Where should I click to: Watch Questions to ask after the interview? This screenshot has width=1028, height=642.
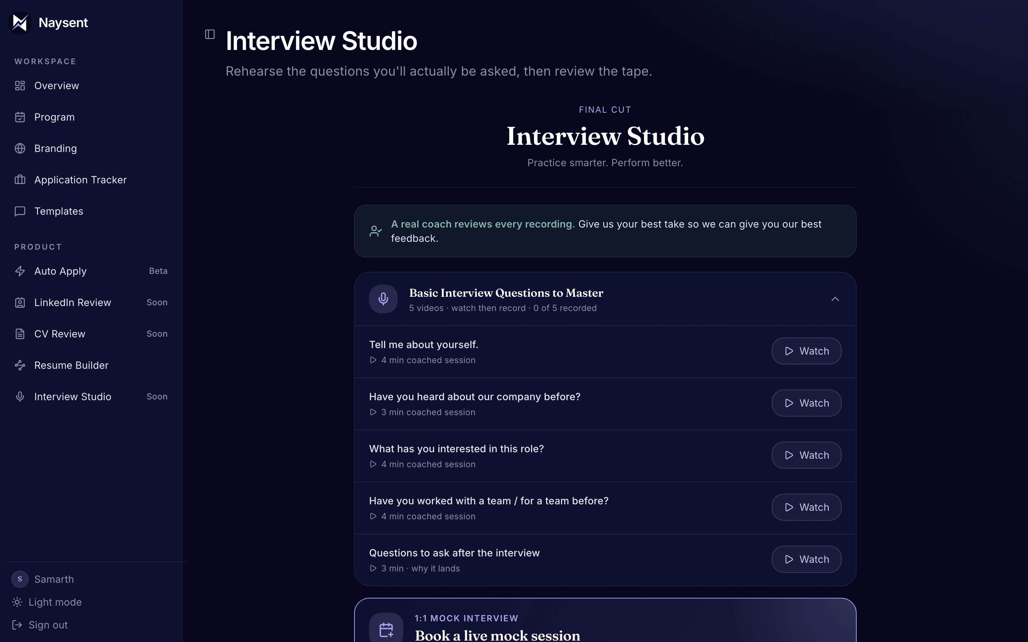806,560
